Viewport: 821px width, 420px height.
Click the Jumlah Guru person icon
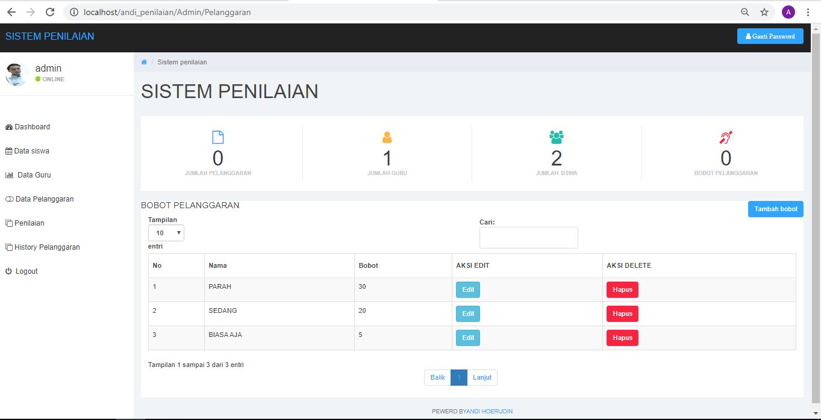pos(387,137)
